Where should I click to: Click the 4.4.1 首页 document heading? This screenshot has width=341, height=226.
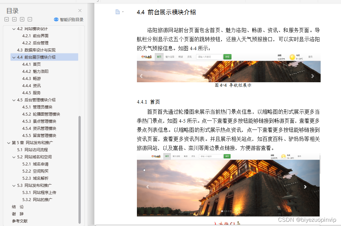[148, 102]
